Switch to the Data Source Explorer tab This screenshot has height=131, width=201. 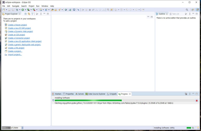pyautogui.click(x=95, y=94)
